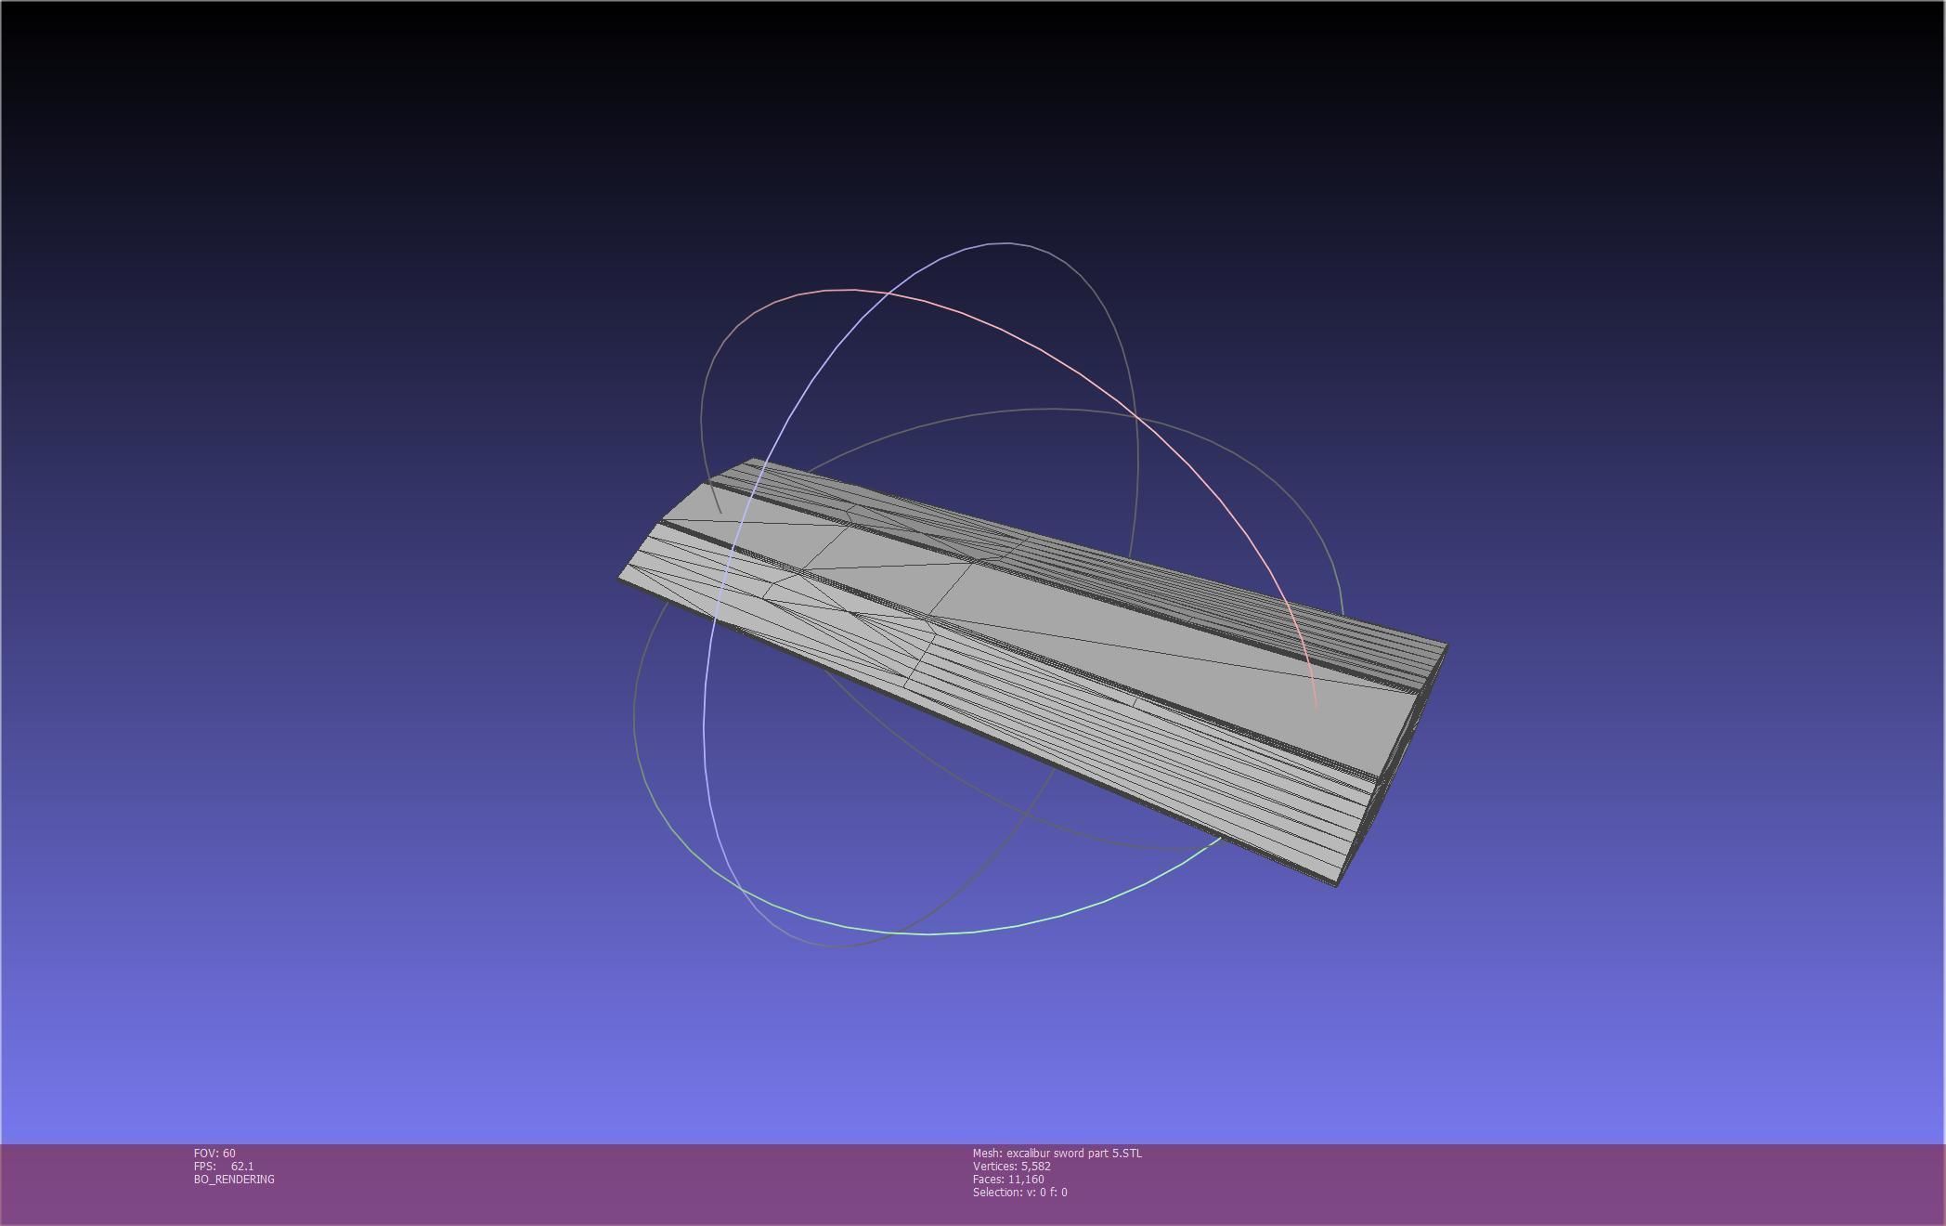1946x1226 pixels.
Task: Click the Selection: v: 0 f: 0 line
Action: click(1020, 1192)
